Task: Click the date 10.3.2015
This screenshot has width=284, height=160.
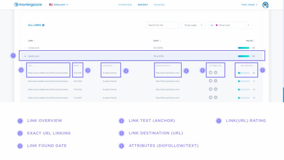Action: [158, 48]
